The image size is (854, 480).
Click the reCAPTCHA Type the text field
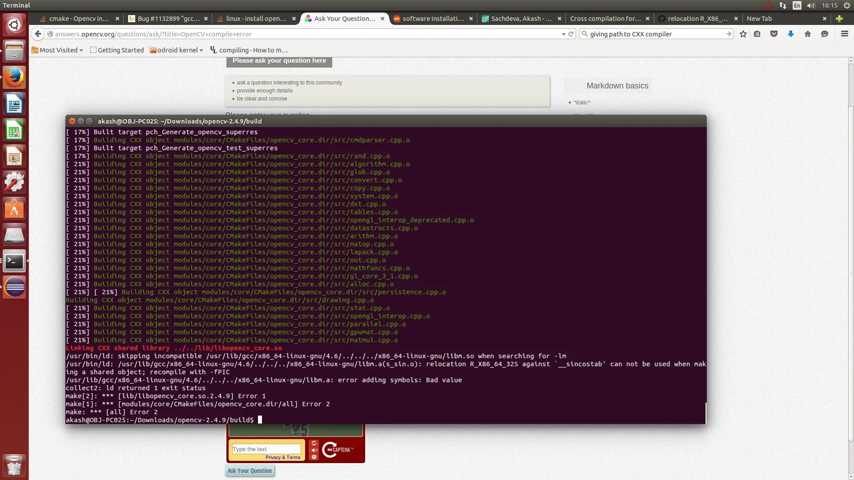point(266,449)
